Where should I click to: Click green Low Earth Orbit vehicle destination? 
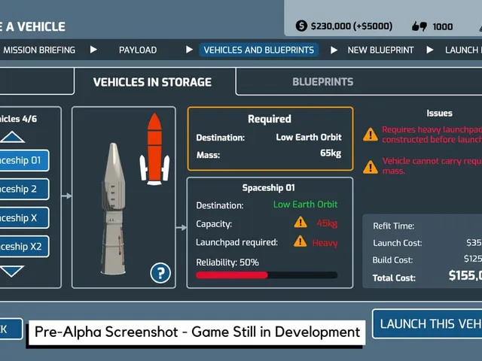coord(306,205)
